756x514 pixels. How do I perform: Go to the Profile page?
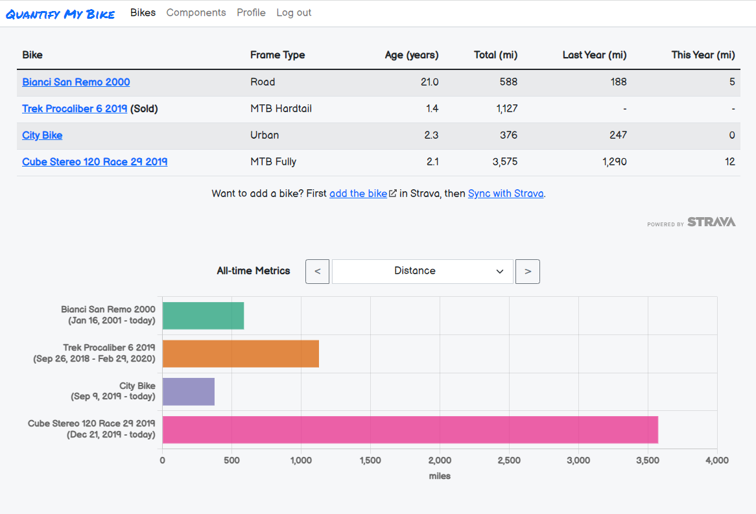[251, 12]
